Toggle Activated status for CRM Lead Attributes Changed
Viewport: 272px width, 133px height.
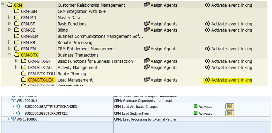(196, 106)
